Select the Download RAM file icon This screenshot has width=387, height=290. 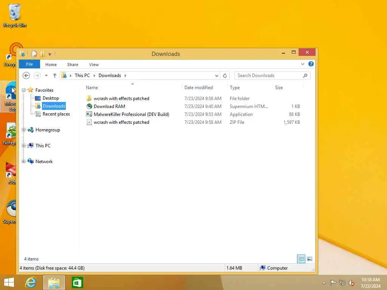click(89, 106)
